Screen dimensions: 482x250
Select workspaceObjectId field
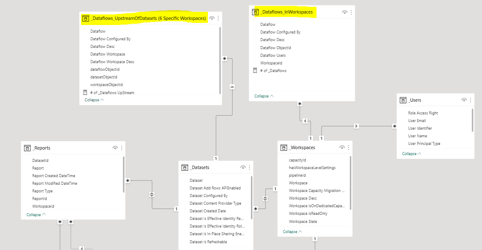click(x=106, y=85)
